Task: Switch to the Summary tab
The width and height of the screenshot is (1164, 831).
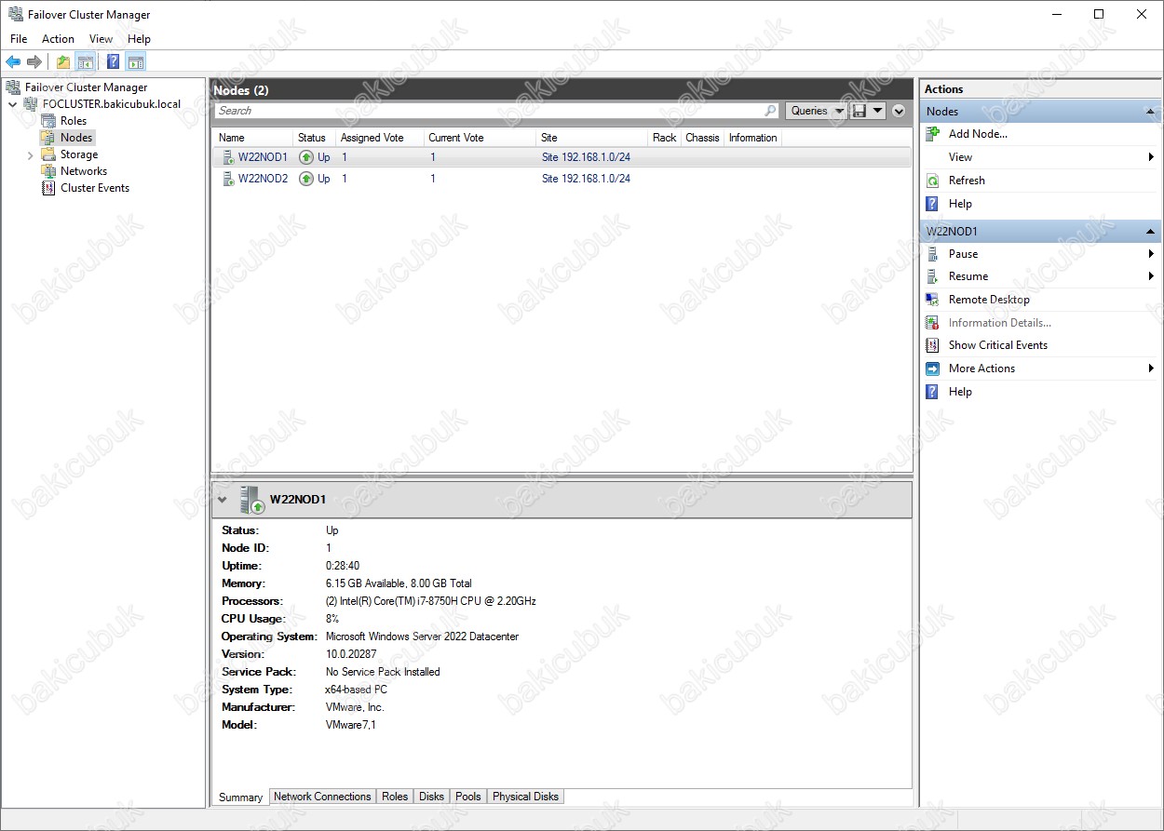Action: click(x=240, y=797)
